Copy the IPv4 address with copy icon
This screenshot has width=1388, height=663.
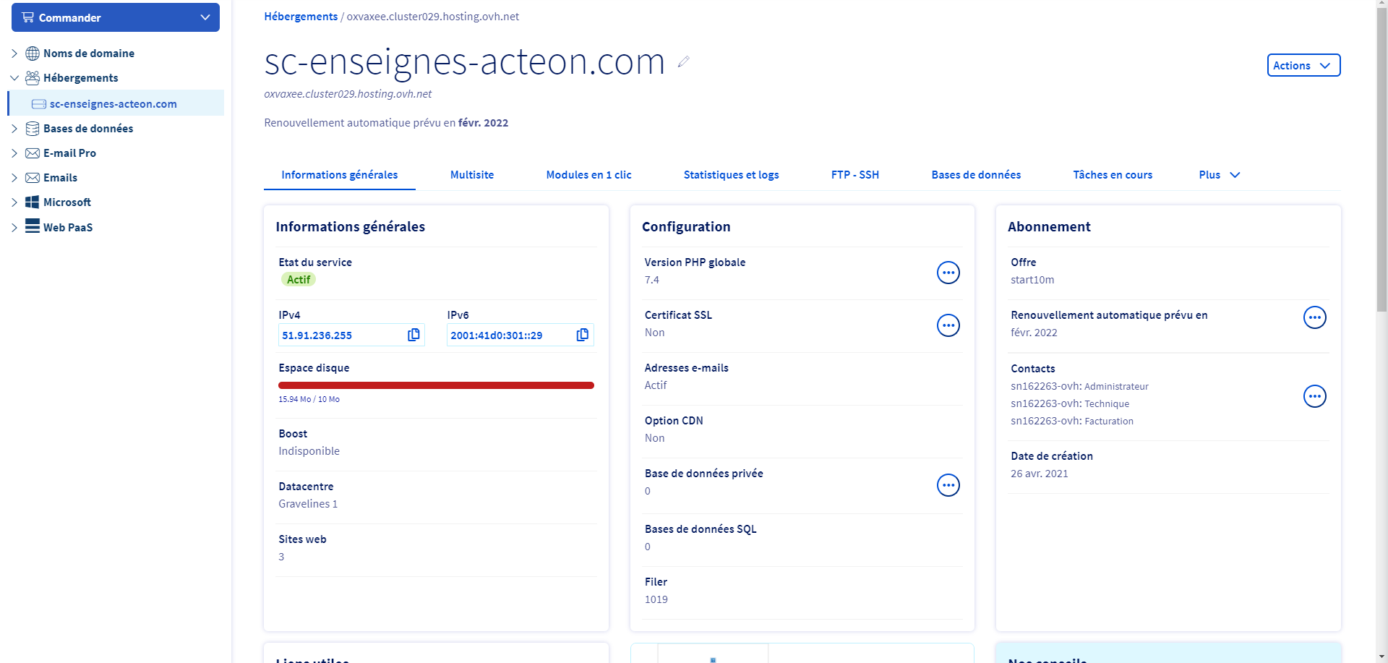tap(414, 335)
